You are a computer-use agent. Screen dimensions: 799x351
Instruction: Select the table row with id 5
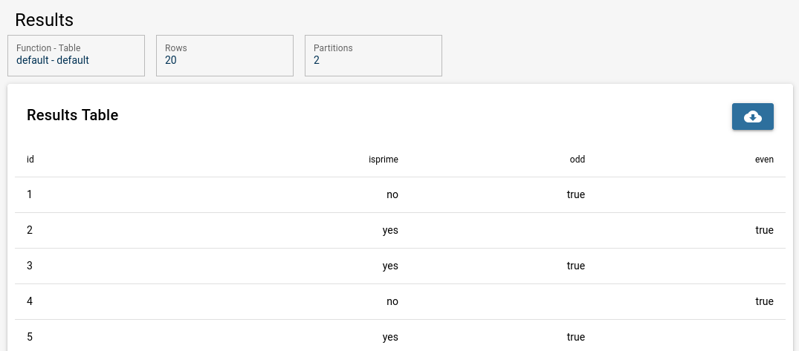(x=400, y=335)
